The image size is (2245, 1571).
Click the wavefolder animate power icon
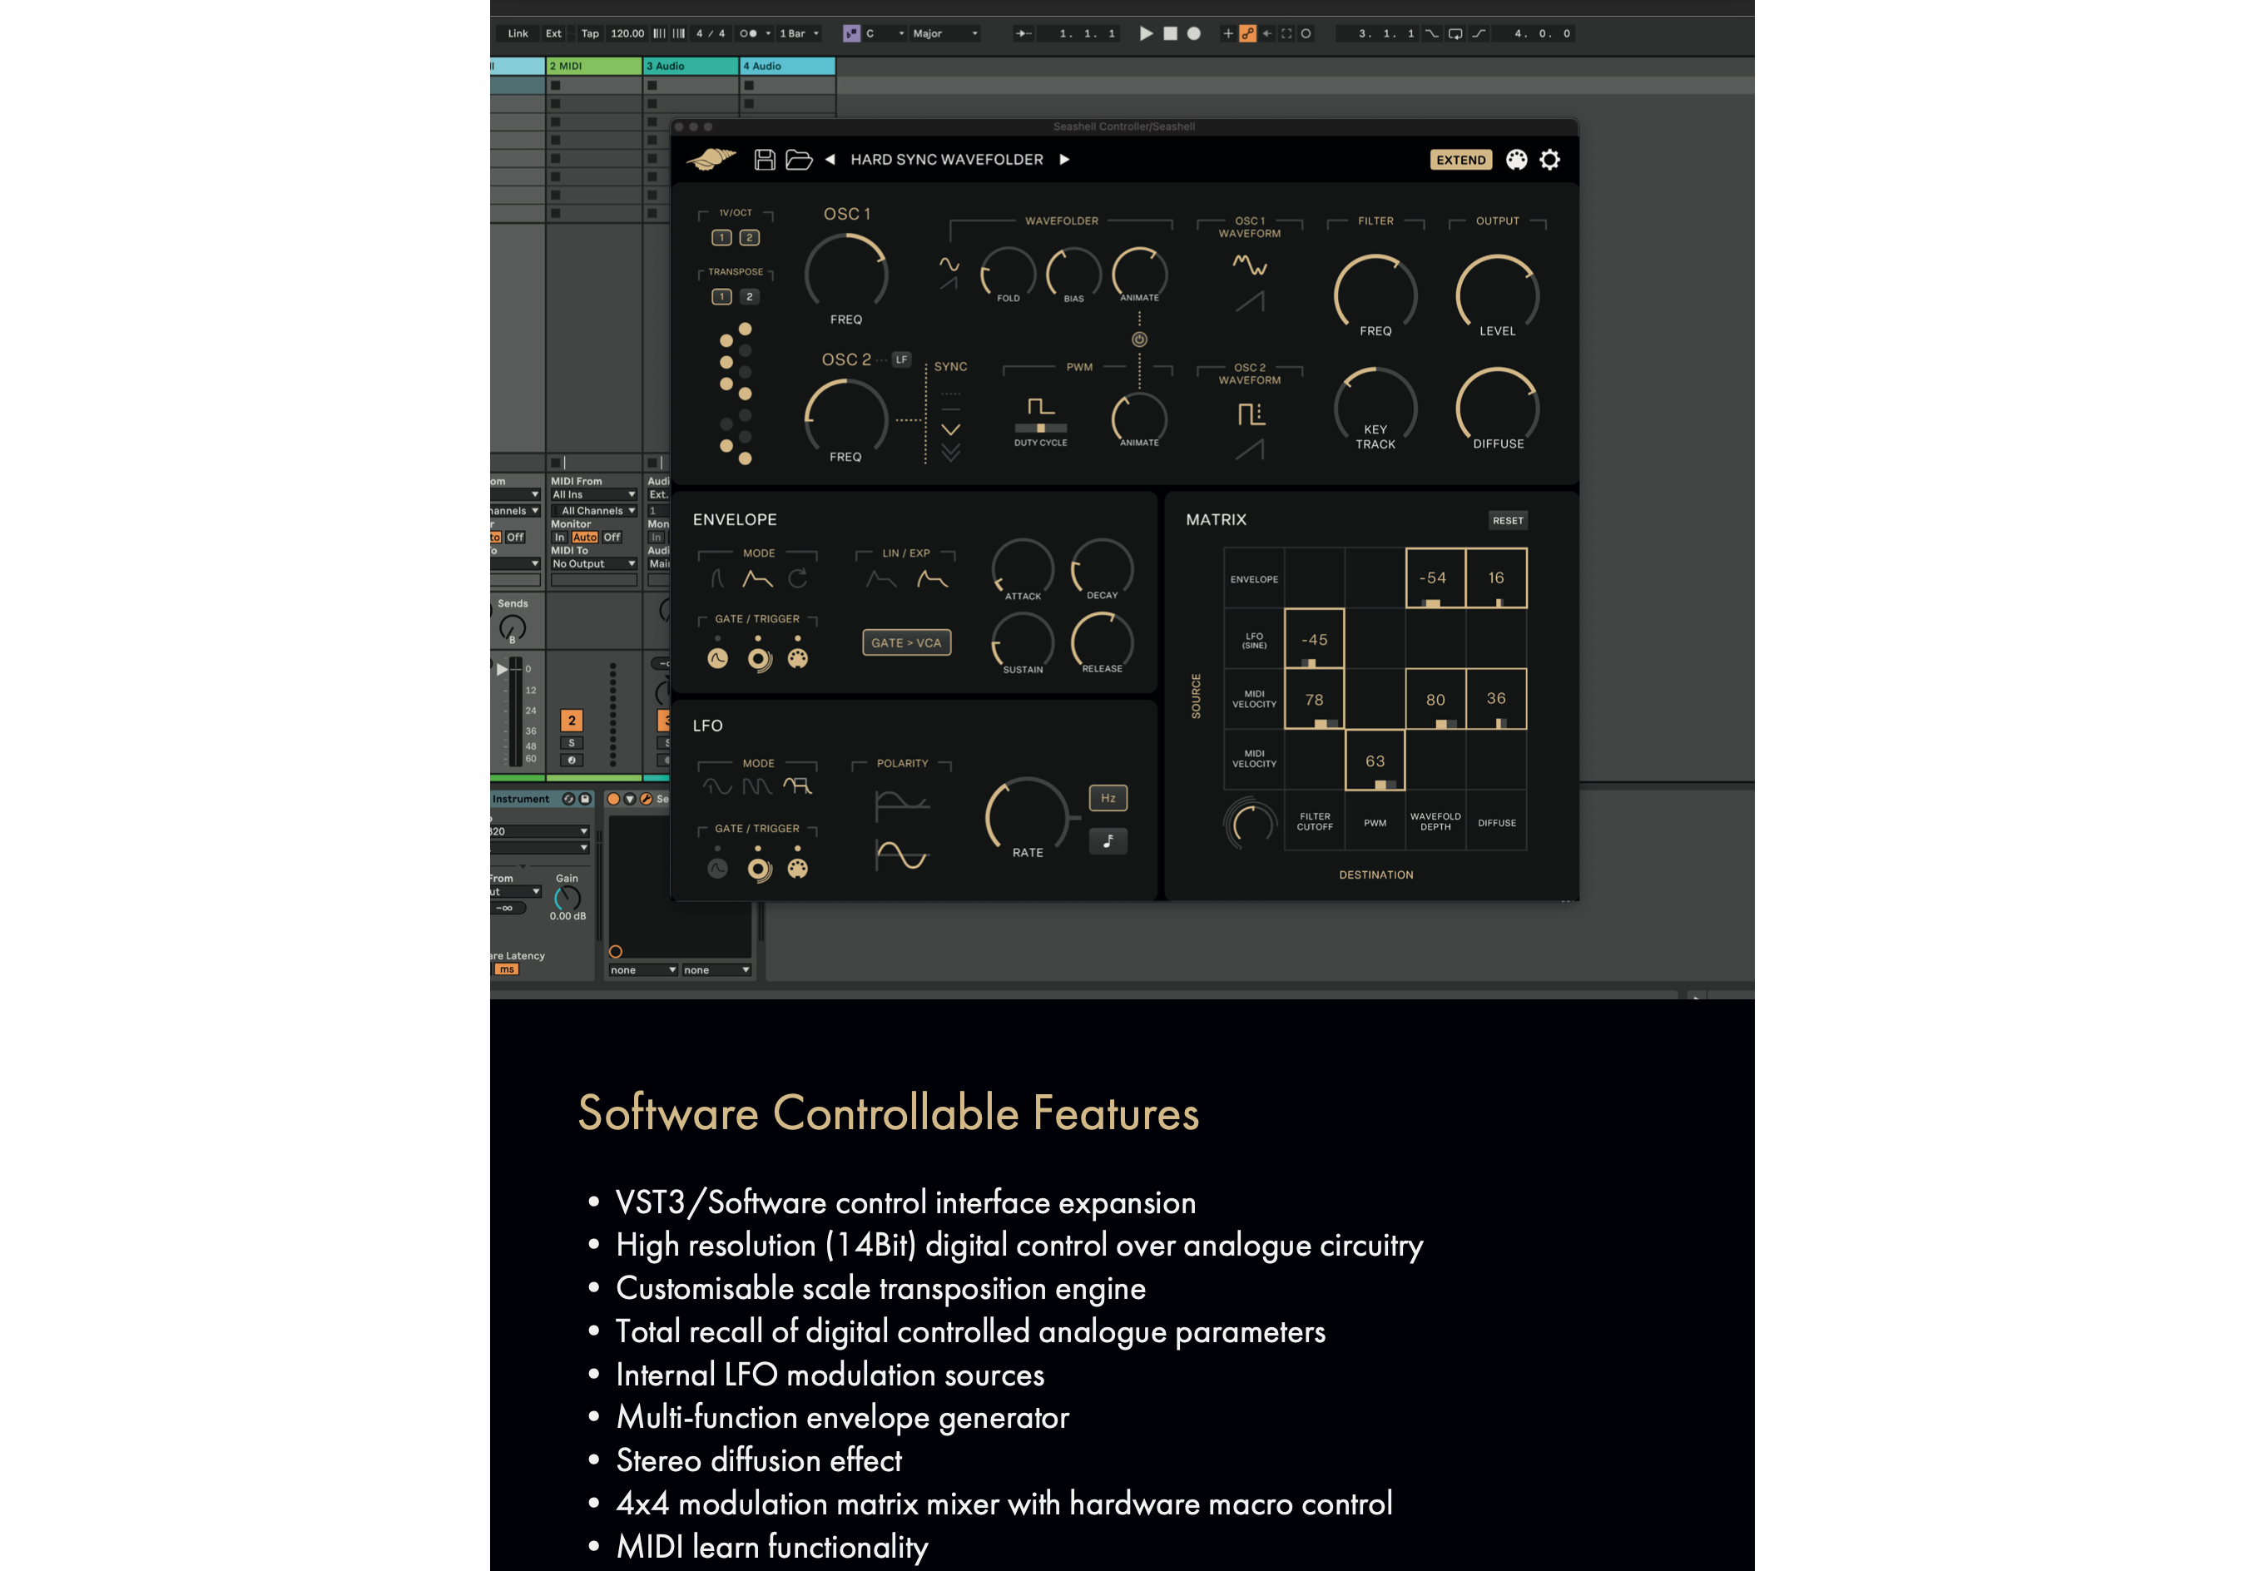1139,339
